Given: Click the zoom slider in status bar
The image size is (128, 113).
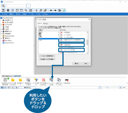Looking at the screenshot, I should click(107, 88).
